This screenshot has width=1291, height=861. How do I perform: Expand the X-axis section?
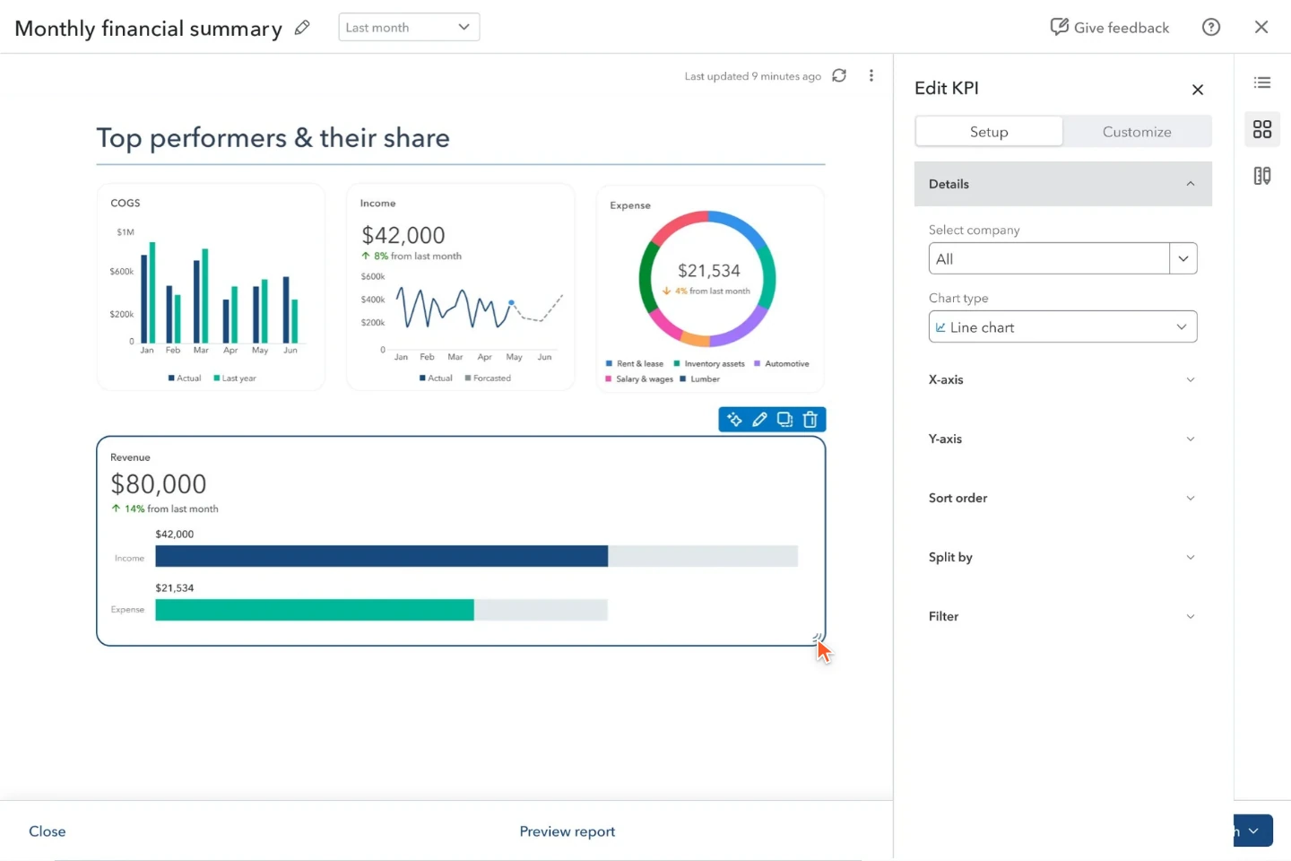coord(1063,379)
